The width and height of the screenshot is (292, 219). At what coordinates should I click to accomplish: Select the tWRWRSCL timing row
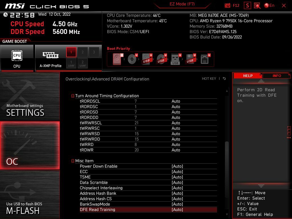pos(148,123)
